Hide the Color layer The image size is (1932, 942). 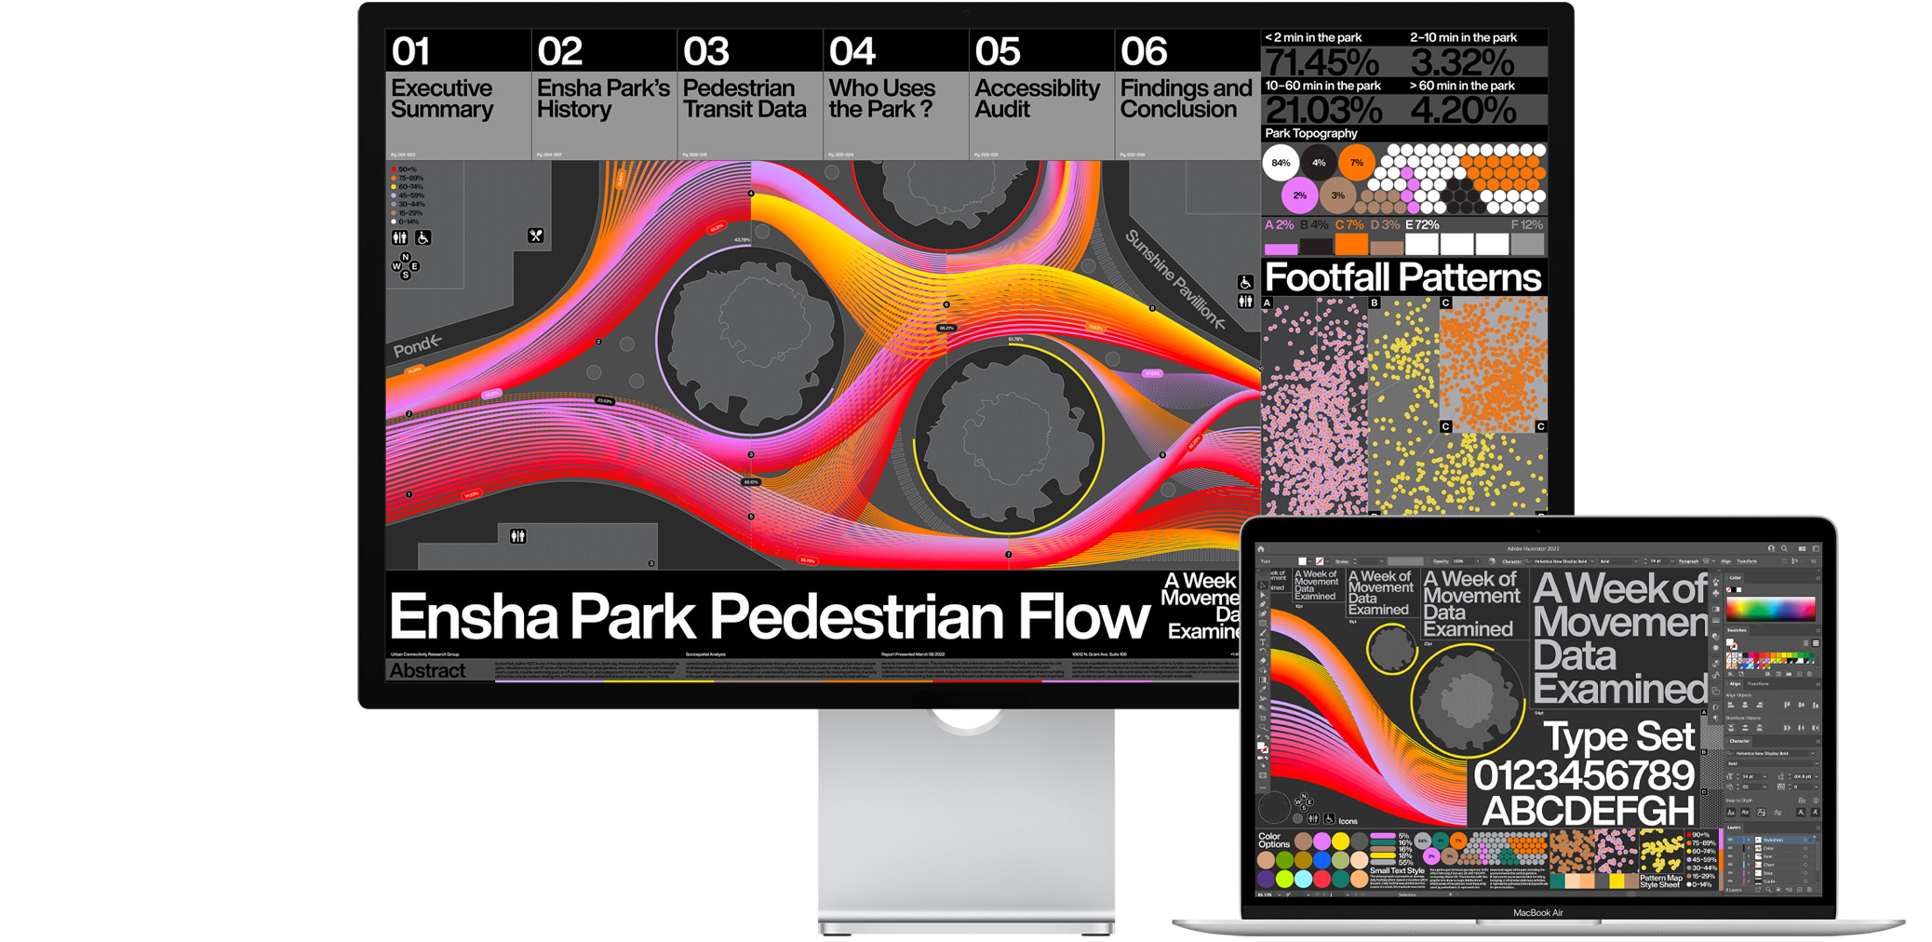tap(1730, 848)
